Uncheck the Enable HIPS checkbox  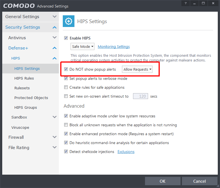point(66,38)
